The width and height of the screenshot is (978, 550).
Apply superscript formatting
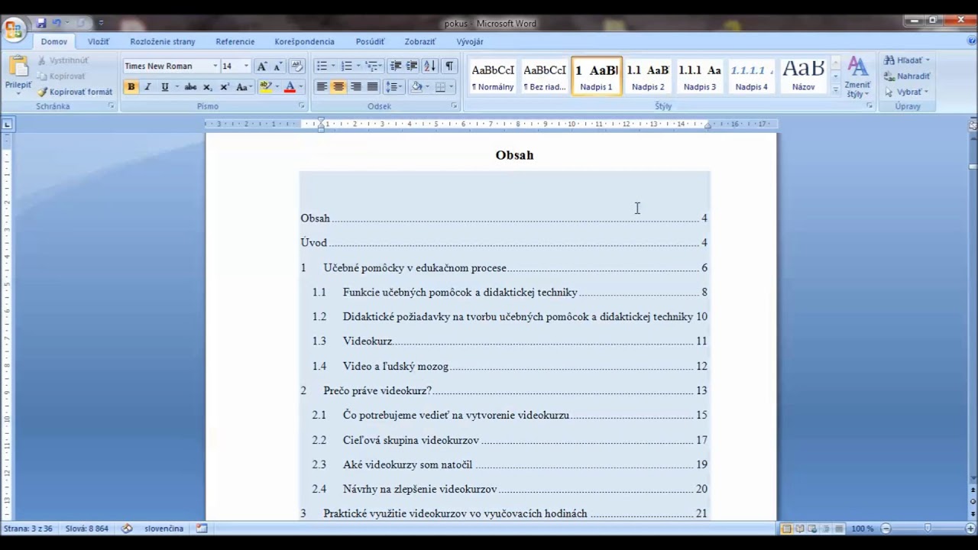(x=225, y=87)
